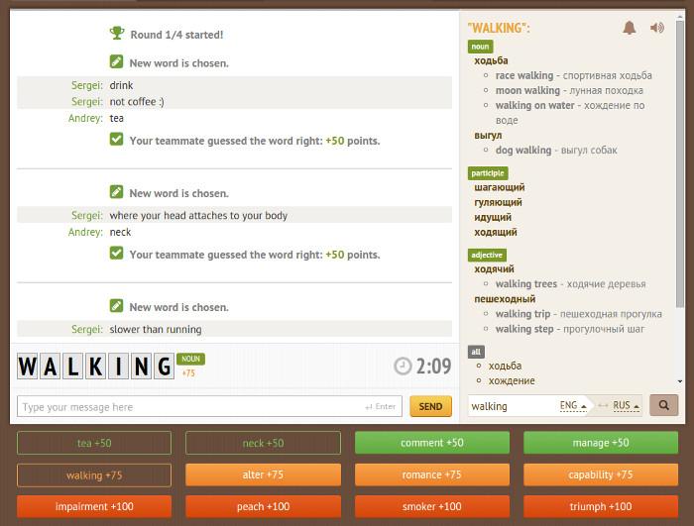Click the translation хождение in the all list
694x526 pixels.
tap(512, 380)
